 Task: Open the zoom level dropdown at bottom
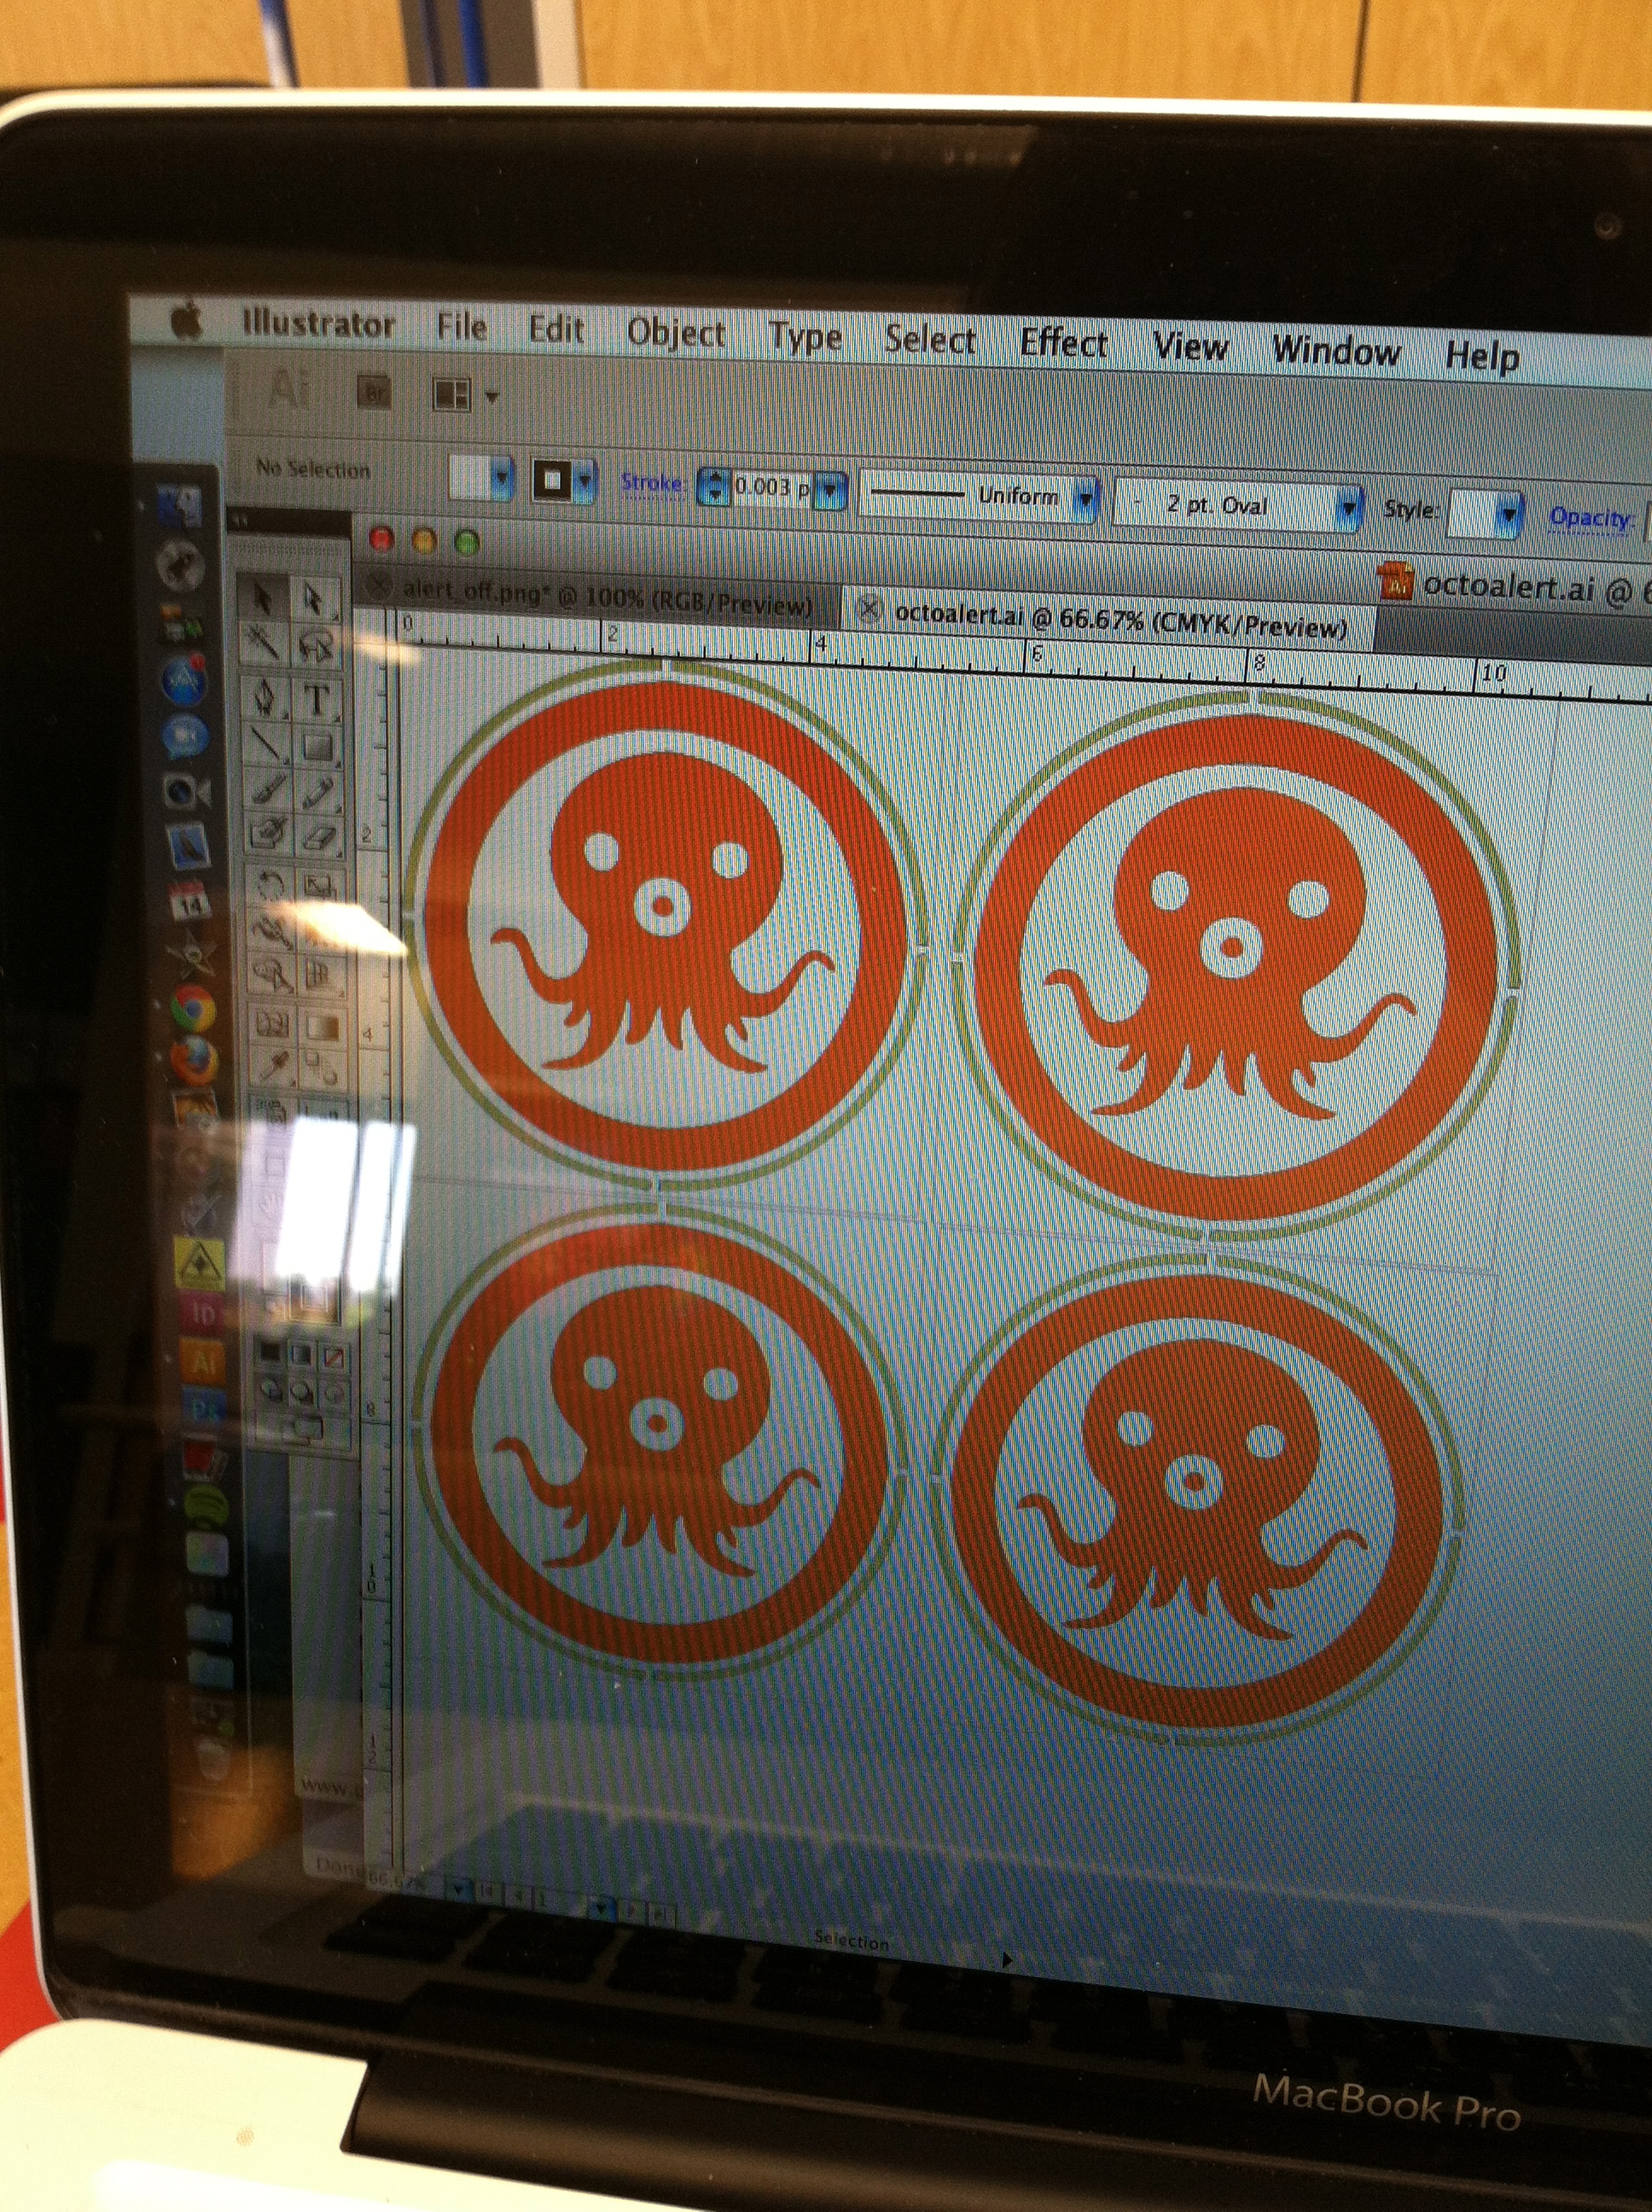pos(459,1889)
